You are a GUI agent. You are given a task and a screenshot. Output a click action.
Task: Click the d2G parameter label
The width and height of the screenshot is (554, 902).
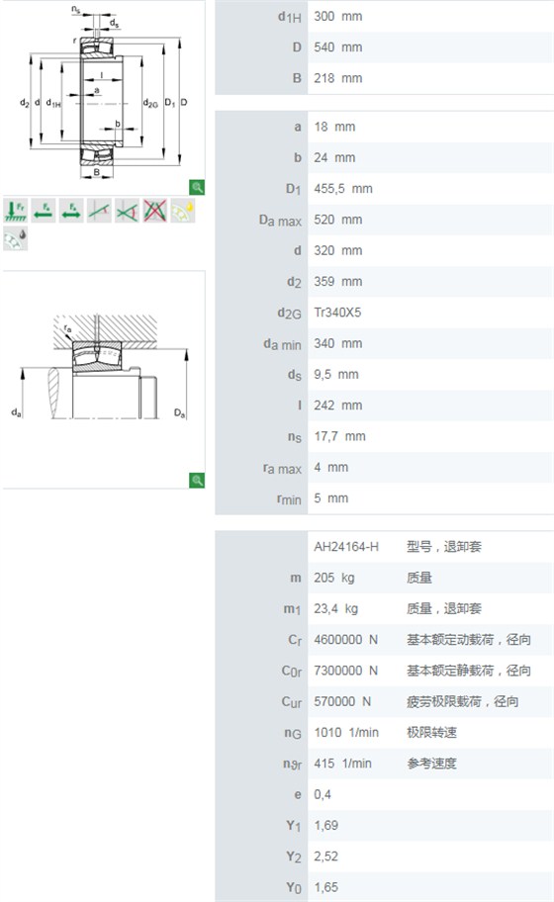click(289, 314)
